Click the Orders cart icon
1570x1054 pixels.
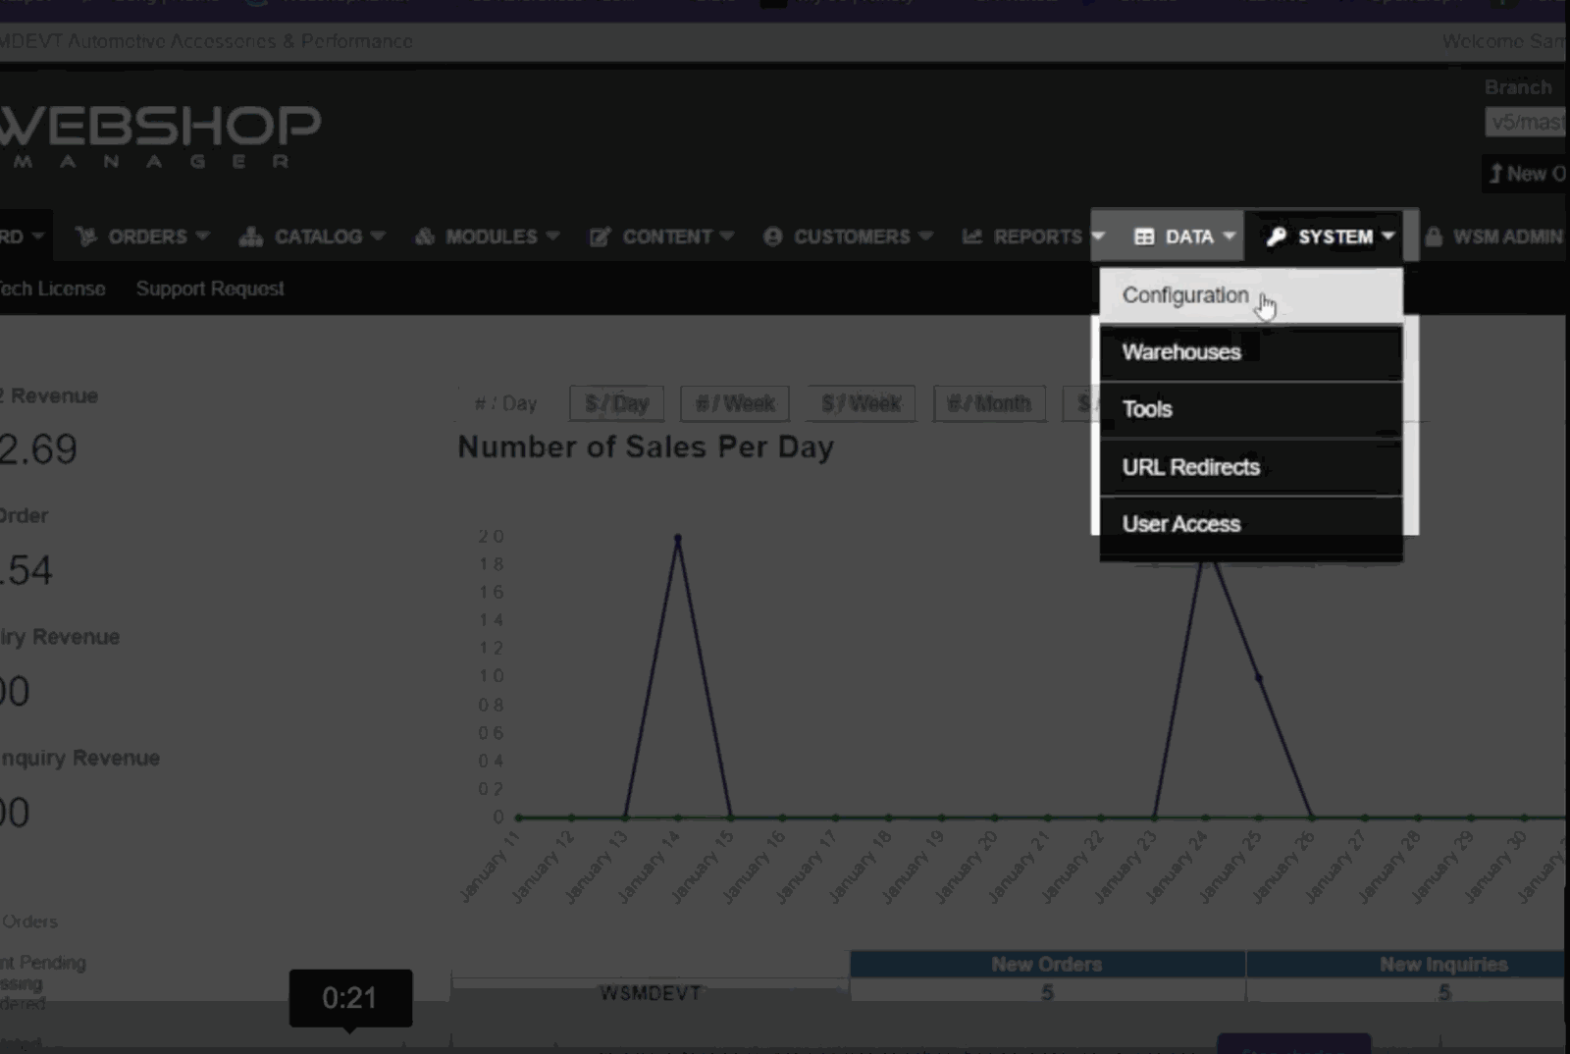point(86,237)
